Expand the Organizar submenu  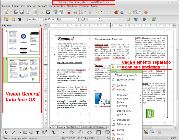126,95
